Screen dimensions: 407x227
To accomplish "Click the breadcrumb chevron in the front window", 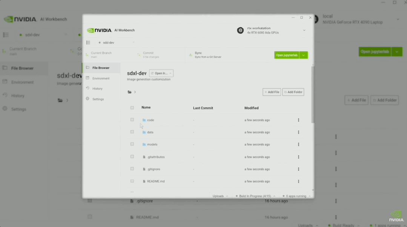I will click(x=135, y=92).
